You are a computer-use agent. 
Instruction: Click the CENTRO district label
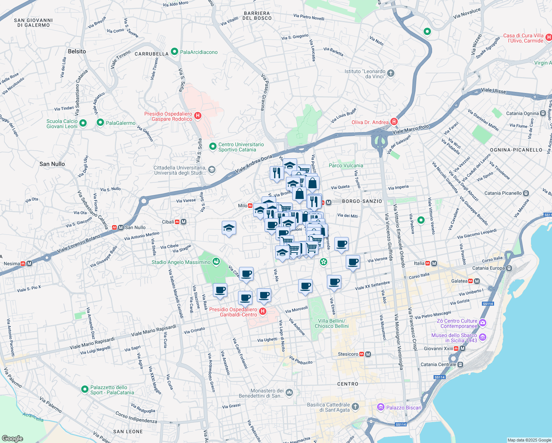point(348,384)
